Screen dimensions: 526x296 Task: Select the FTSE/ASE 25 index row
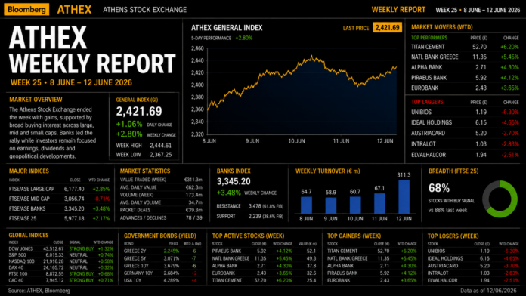click(60, 218)
